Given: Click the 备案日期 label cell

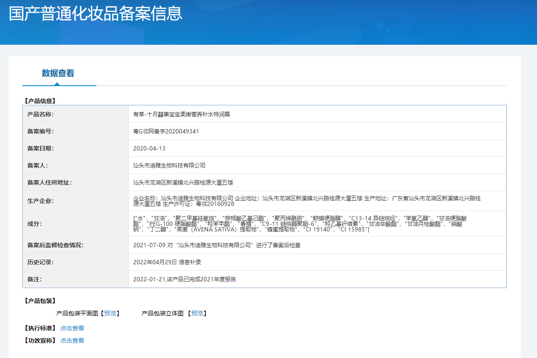Looking at the screenshot, I should tap(76, 148).
